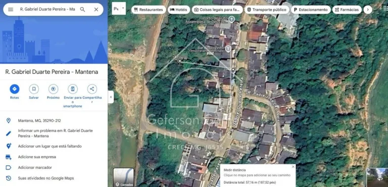Screen dimensions: 388x187
Task: Open the travel mode dropdown arrow
Action: tap(123, 8)
